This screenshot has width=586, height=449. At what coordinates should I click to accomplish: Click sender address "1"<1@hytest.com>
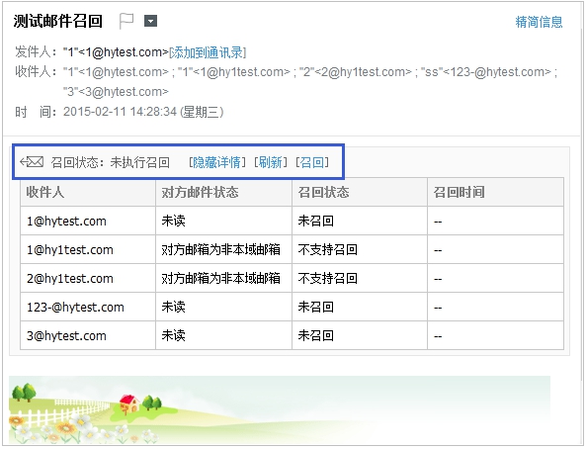(x=116, y=52)
